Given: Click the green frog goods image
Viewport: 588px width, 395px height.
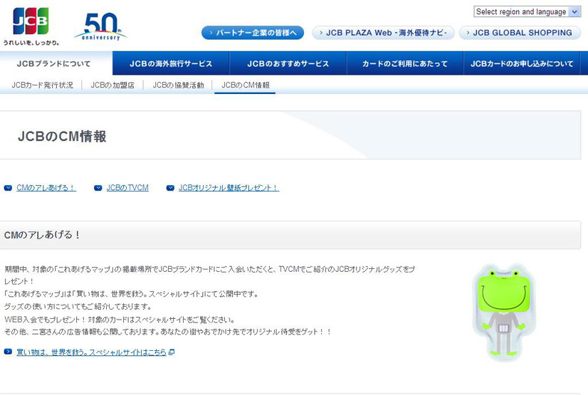Looking at the screenshot, I should tap(504, 312).
